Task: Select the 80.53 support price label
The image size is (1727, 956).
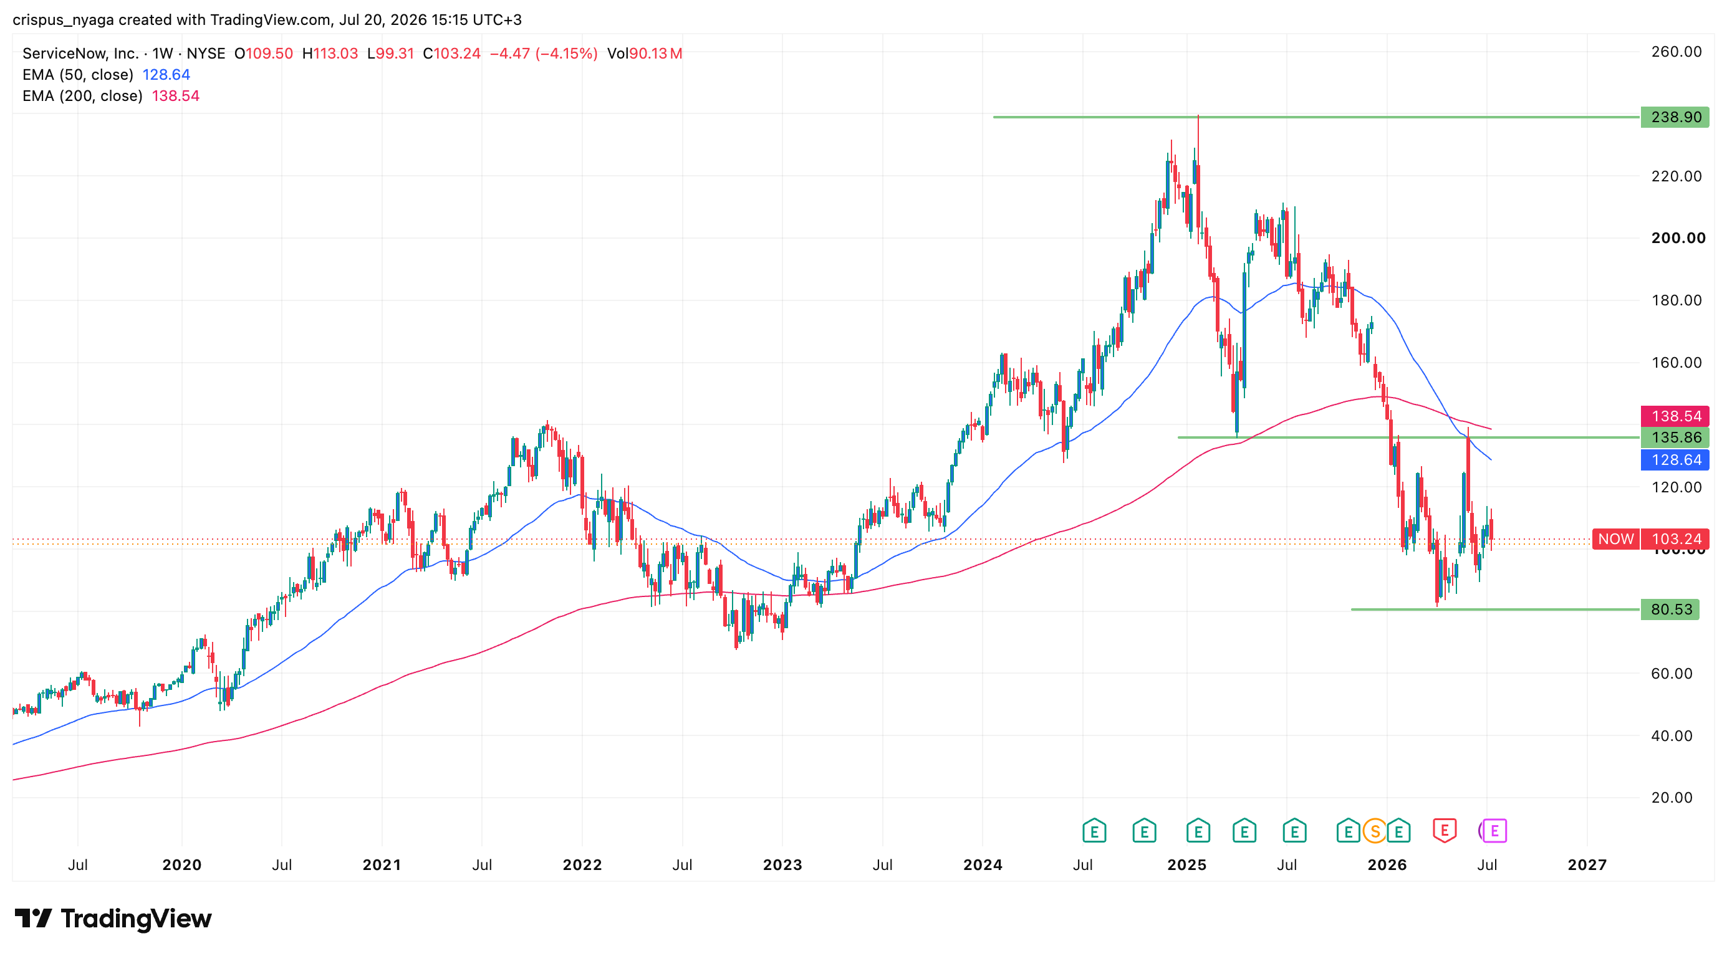Action: tap(1670, 609)
